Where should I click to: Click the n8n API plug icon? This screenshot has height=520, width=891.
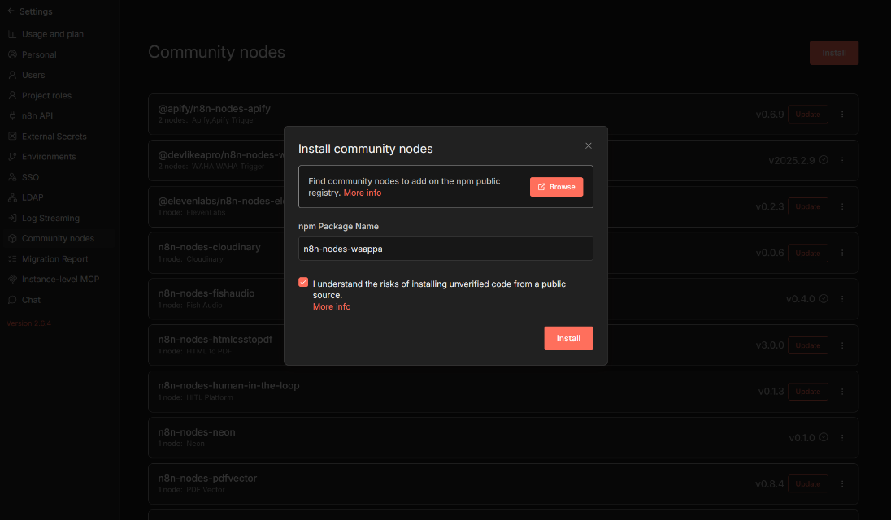(x=12, y=116)
